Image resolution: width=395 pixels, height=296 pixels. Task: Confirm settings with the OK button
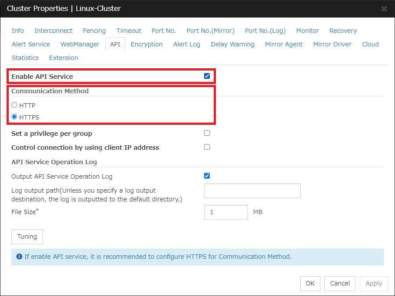pos(310,283)
